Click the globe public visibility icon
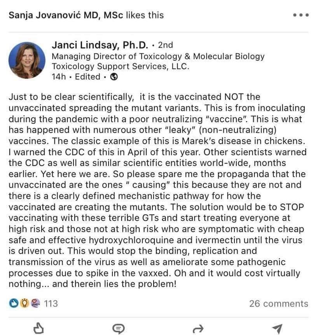 pos(114,76)
